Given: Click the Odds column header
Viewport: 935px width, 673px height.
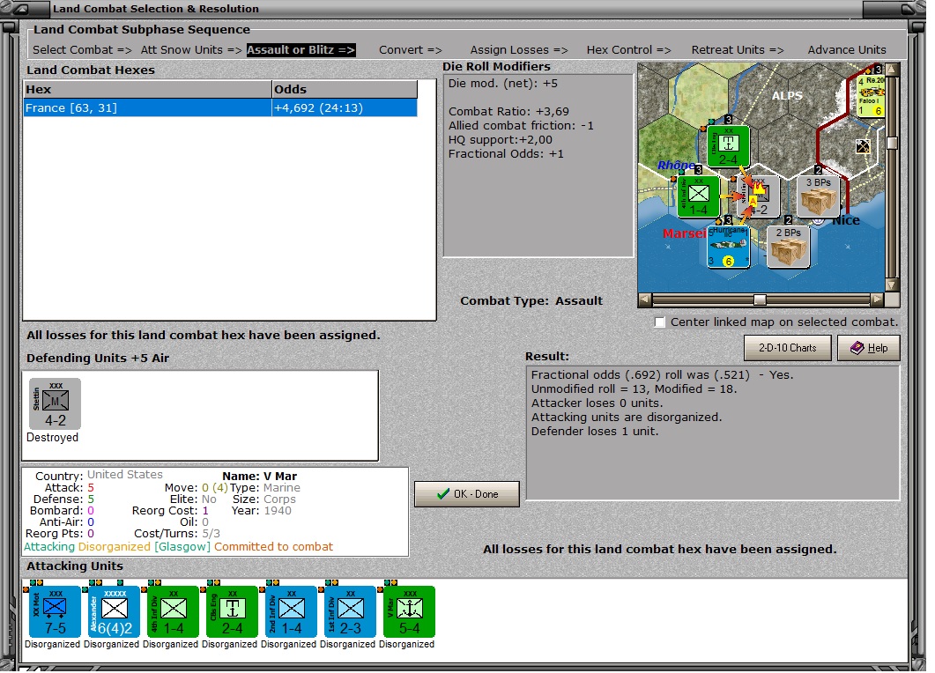Looking at the screenshot, I should click(345, 90).
